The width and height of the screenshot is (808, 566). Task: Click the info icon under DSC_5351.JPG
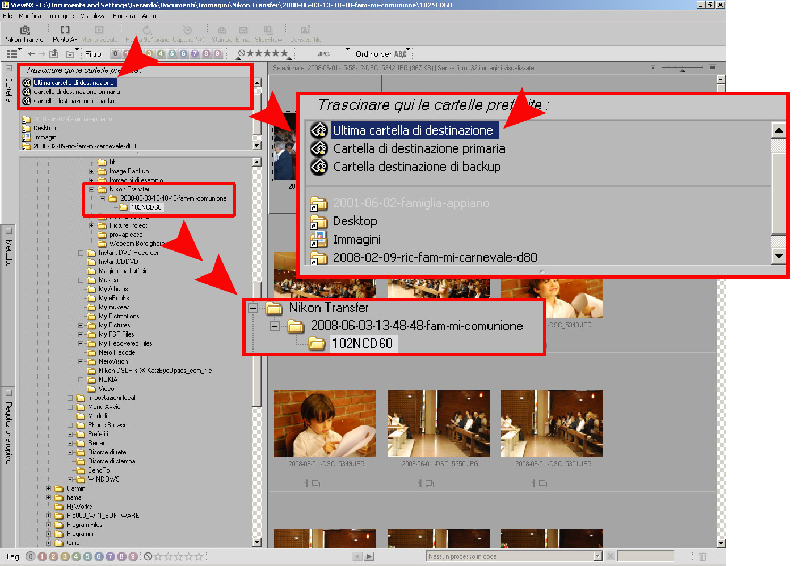coord(534,483)
